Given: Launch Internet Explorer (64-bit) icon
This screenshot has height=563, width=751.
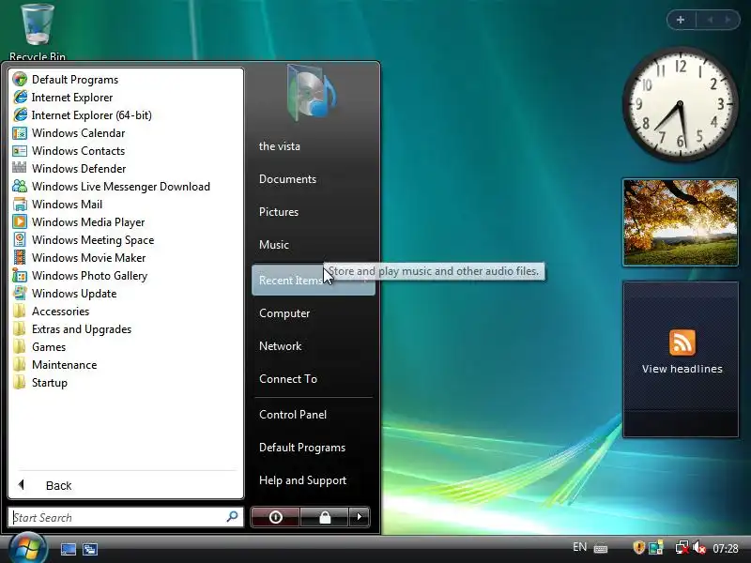Looking at the screenshot, I should tap(20, 114).
